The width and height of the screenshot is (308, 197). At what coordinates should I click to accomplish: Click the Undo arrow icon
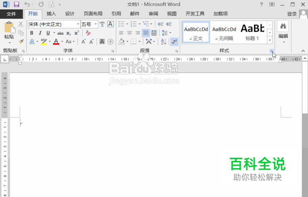[27, 4]
